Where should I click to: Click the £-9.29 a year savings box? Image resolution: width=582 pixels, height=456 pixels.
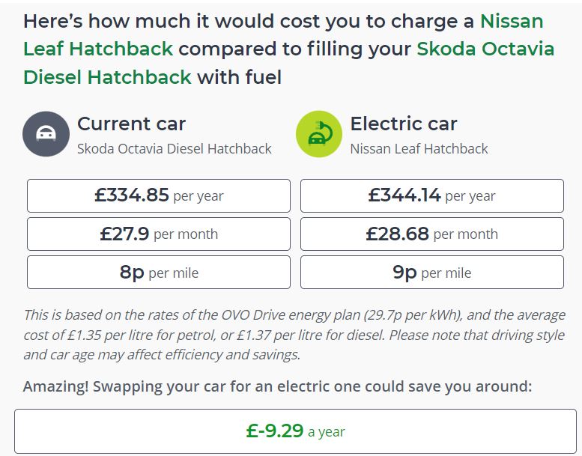(x=295, y=431)
